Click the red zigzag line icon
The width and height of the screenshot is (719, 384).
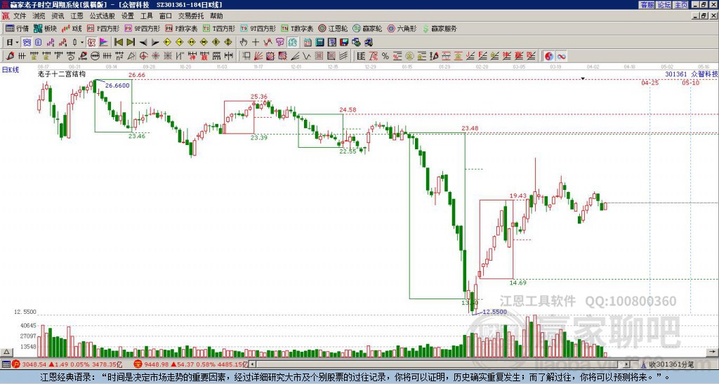(268, 43)
